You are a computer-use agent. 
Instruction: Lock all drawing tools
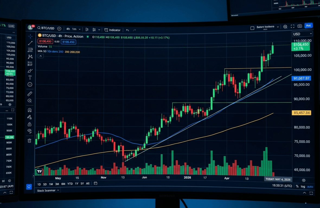point(29,124)
